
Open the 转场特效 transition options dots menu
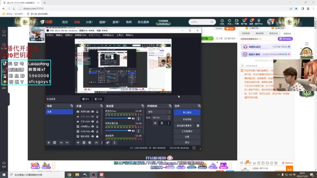click(x=168, y=123)
